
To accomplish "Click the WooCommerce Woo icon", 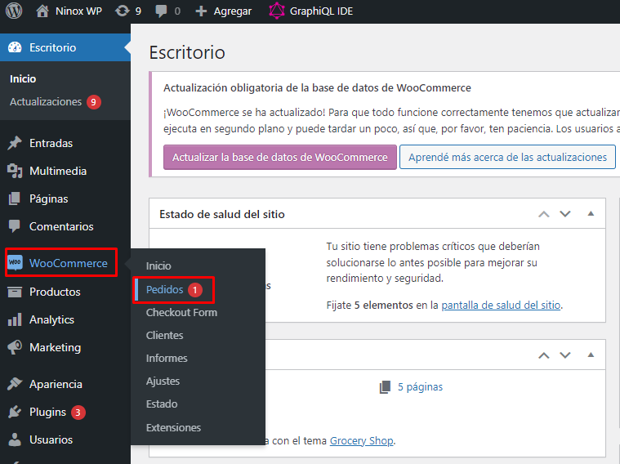I will [x=15, y=263].
